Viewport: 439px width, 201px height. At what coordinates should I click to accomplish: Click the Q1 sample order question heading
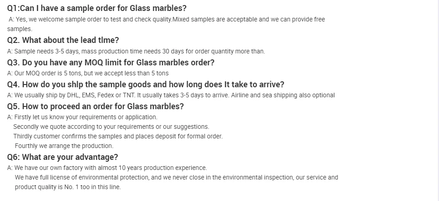pos(97,8)
